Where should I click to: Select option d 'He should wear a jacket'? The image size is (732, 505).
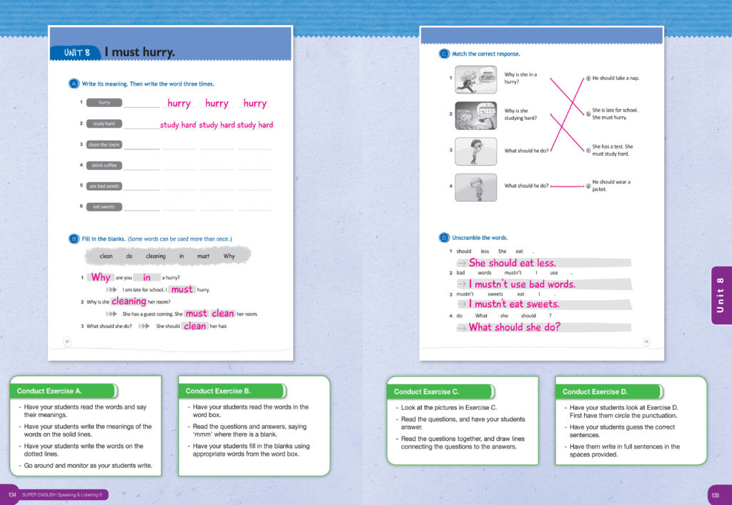pyautogui.click(x=588, y=186)
